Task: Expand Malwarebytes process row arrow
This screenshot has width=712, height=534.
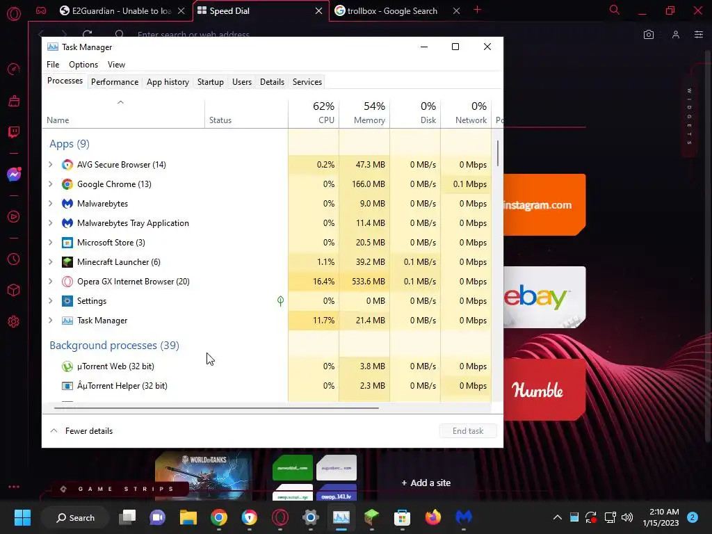Action: click(50, 204)
